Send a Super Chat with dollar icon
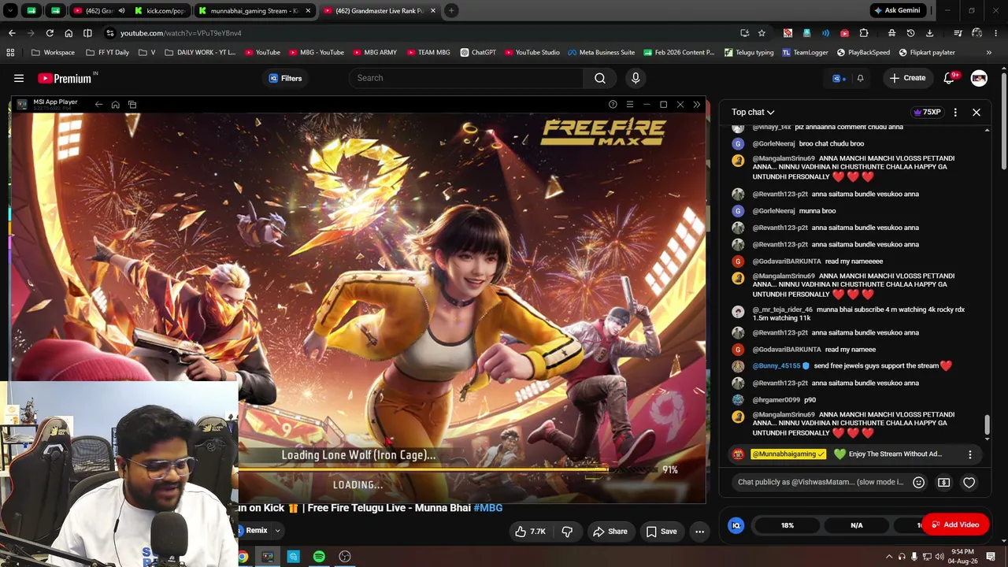 943,482
